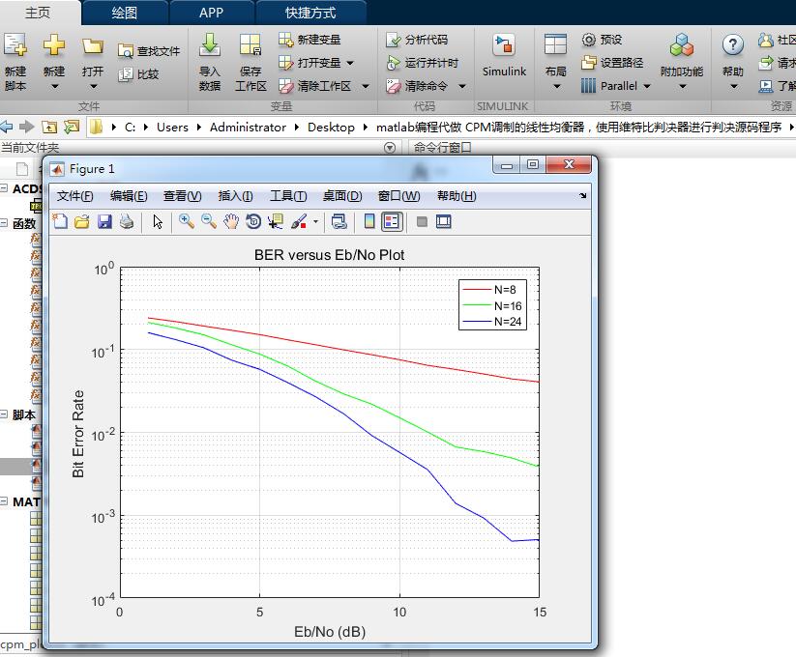
Task: Click the Link Plot icon
Action: coord(339,221)
